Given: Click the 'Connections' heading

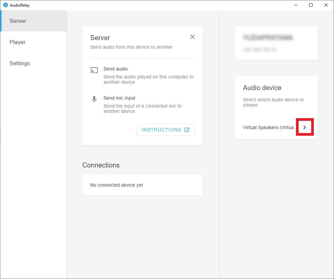Looking at the screenshot, I should (101, 165).
